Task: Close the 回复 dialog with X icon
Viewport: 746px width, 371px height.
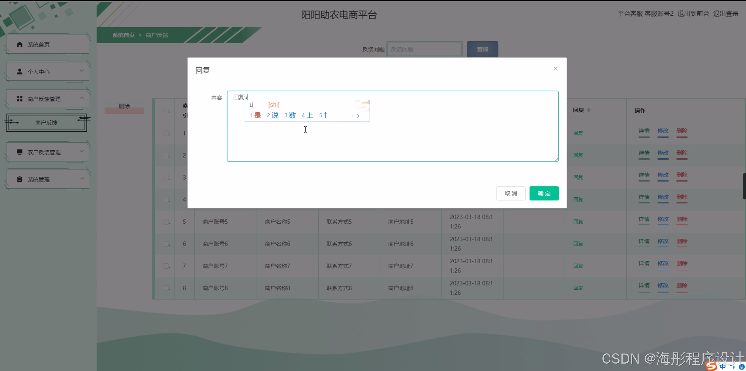Action: (x=555, y=69)
